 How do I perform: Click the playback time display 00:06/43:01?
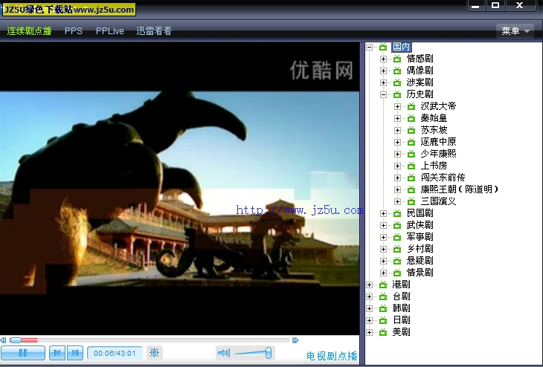click(115, 353)
